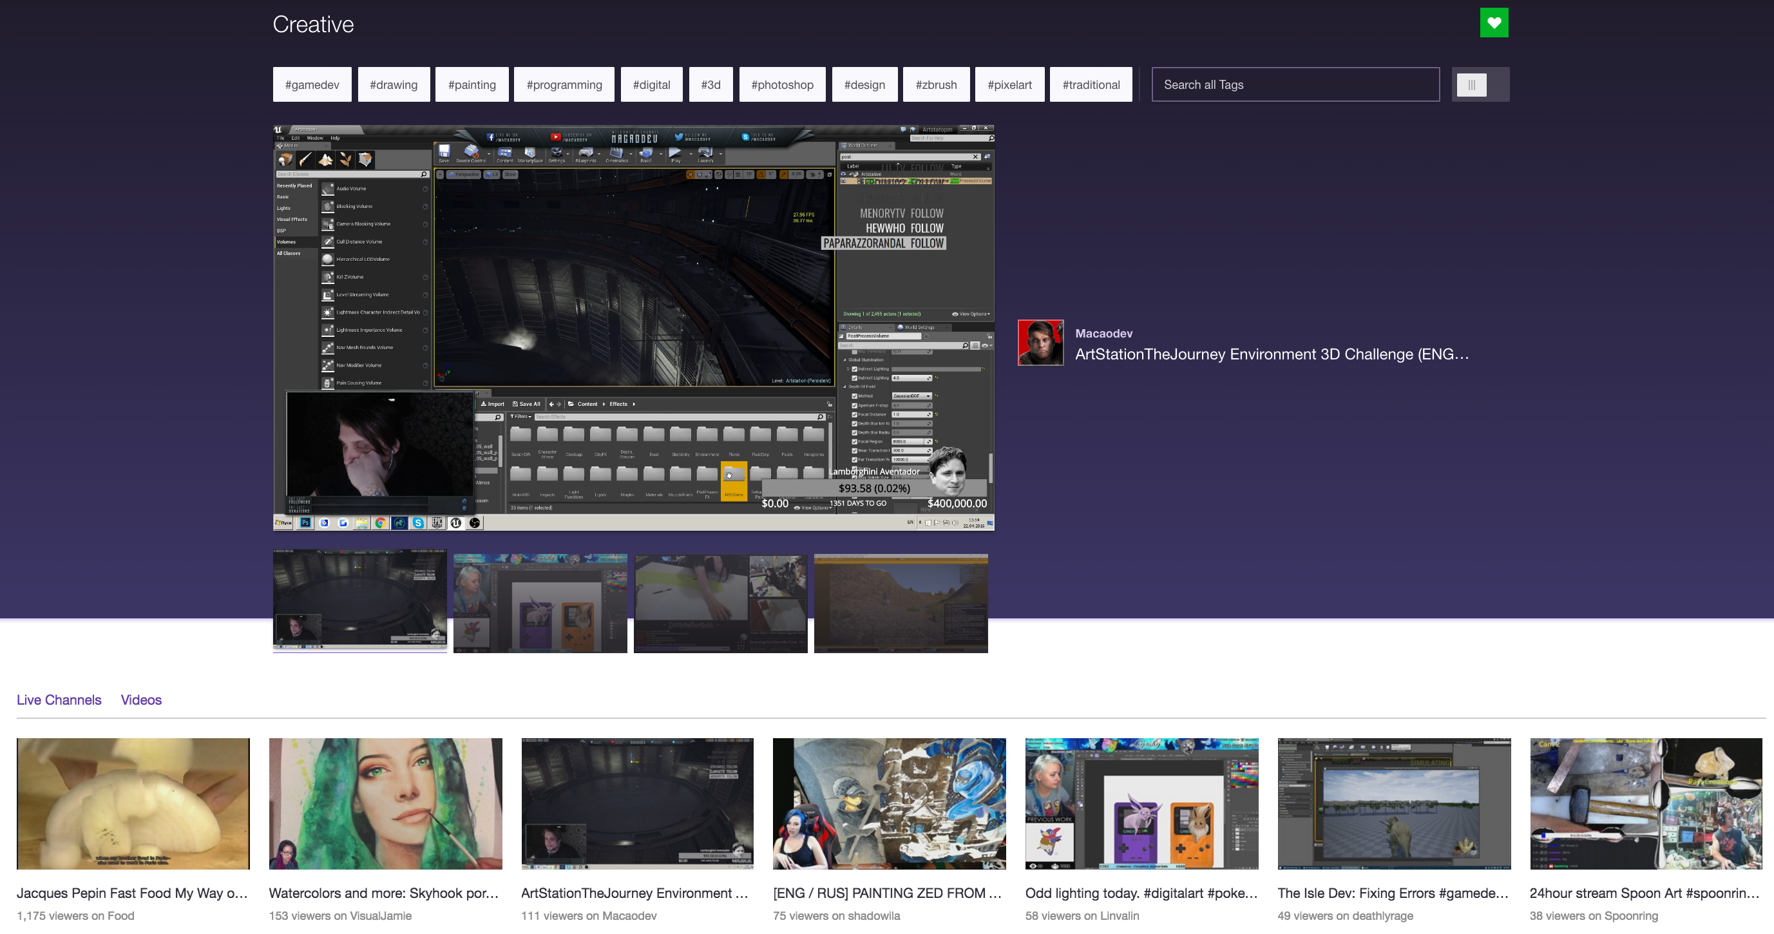Viewport: 1774px width, 934px height.
Task: Click the Save icon in the Unreal toolbar
Action: [444, 153]
